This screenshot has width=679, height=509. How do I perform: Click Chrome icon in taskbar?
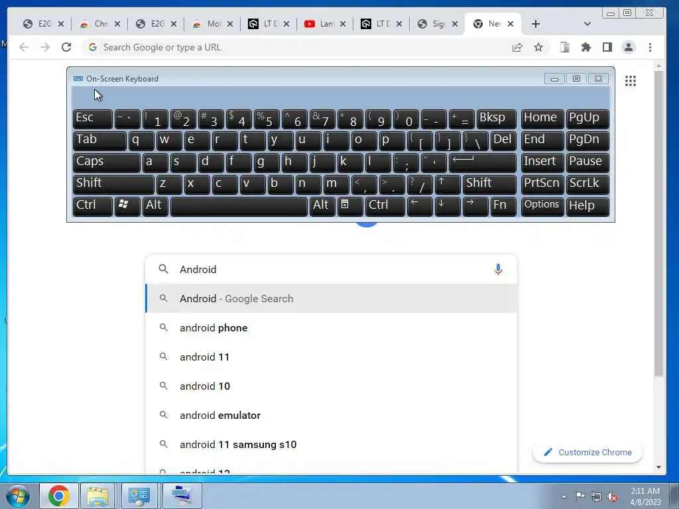coord(59,496)
